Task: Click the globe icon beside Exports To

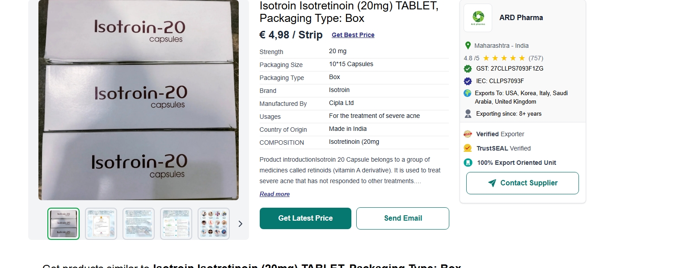Action: (468, 93)
